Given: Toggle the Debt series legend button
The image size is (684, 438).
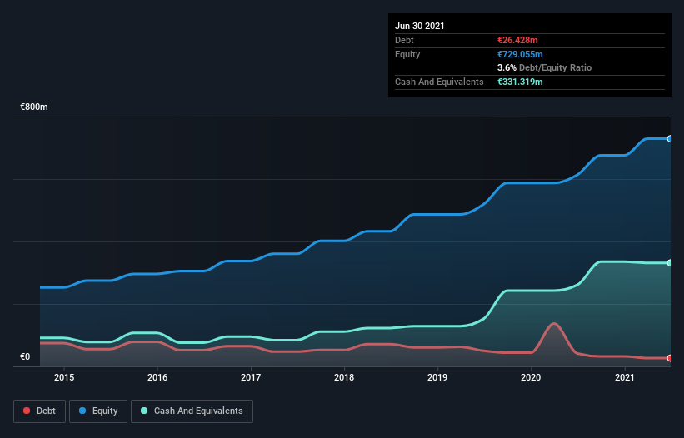Looking at the screenshot, I should click(39, 411).
